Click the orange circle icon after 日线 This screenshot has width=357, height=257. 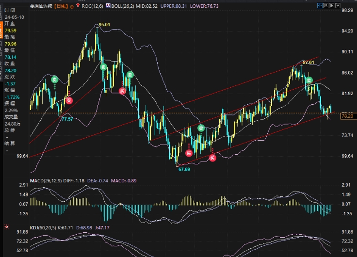[x=72, y=7]
